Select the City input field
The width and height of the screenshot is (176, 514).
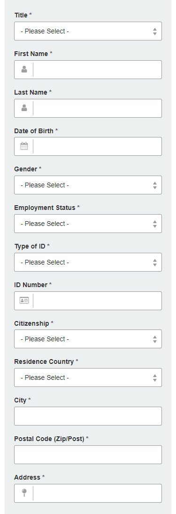pyautogui.click(x=88, y=416)
